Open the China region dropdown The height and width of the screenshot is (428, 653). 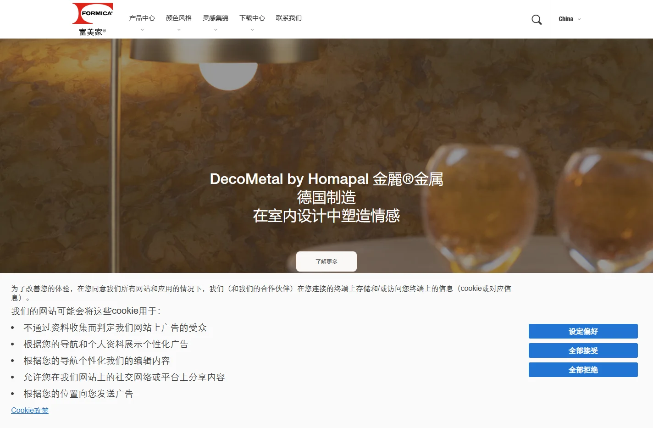pos(570,19)
